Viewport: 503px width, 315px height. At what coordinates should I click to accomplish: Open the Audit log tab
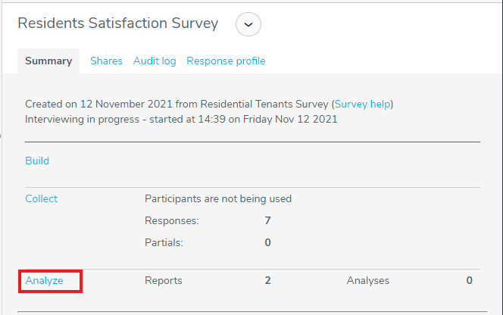155,61
